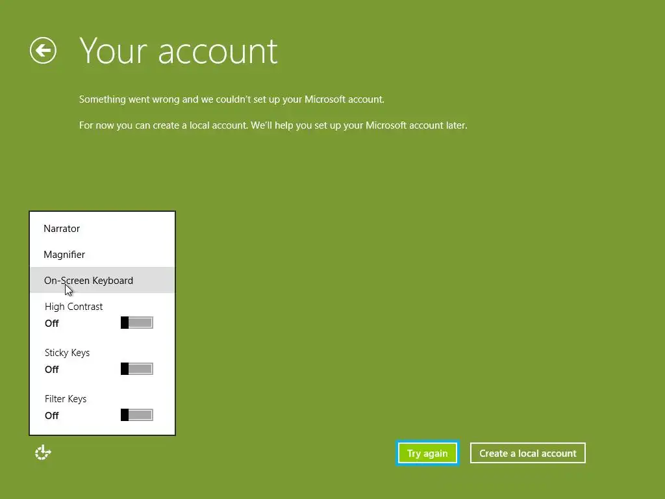Go back using the circled arrow icon
Image resolution: width=665 pixels, height=499 pixels.
pos(43,51)
